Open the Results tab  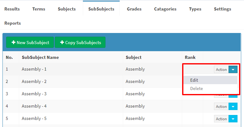coord(12,9)
